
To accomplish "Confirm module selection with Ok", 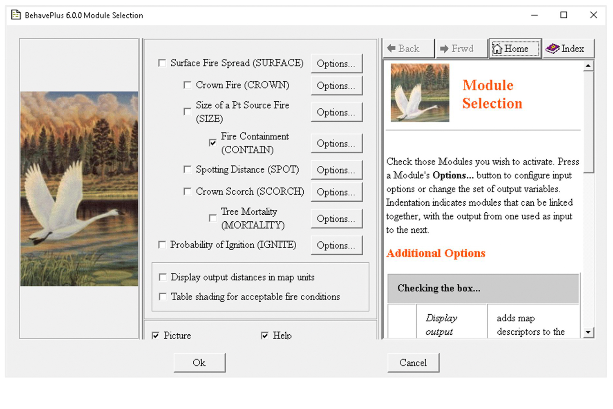I will pyautogui.click(x=199, y=363).
